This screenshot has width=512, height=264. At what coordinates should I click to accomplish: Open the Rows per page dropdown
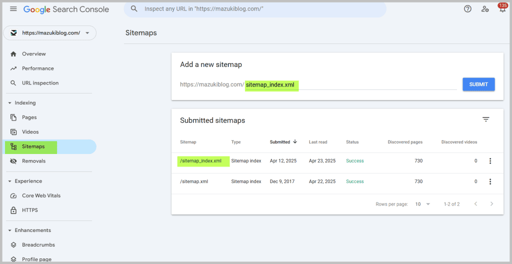(x=422, y=204)
